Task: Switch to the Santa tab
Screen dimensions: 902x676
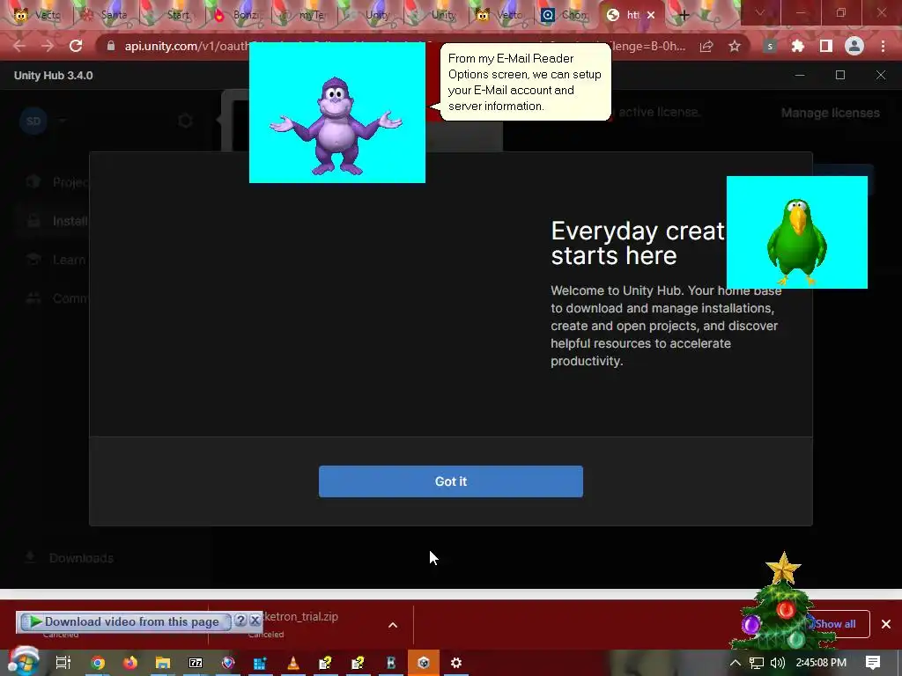Action: tap(107, 15)
